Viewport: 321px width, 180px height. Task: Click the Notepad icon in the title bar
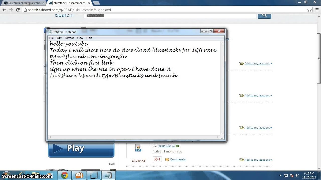click(x=50, y=32)
